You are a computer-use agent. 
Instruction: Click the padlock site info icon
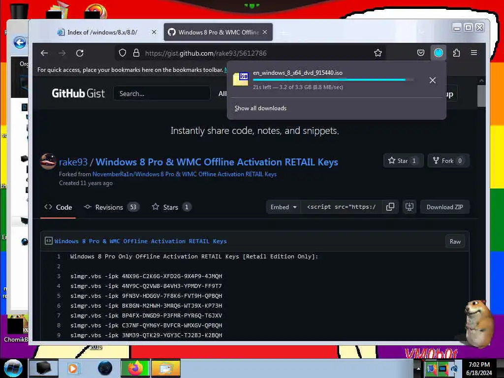[x=136, y=53]
